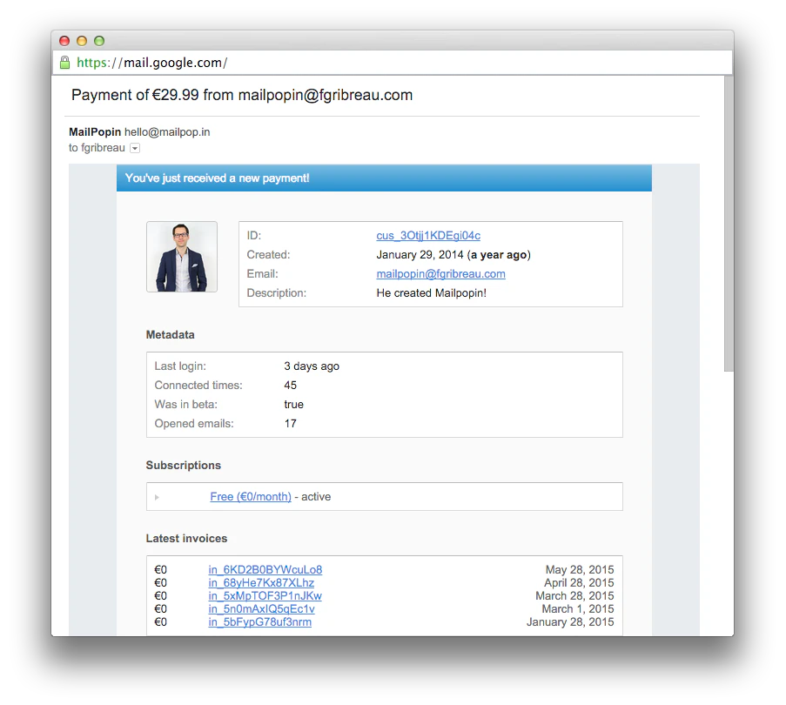Click the Connected times value 45

290,386
